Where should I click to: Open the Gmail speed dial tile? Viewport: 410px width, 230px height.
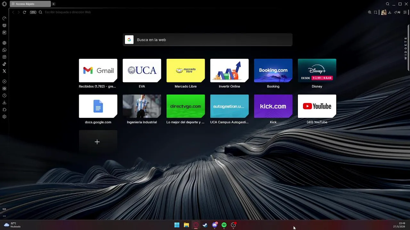[x=98, y=70]
